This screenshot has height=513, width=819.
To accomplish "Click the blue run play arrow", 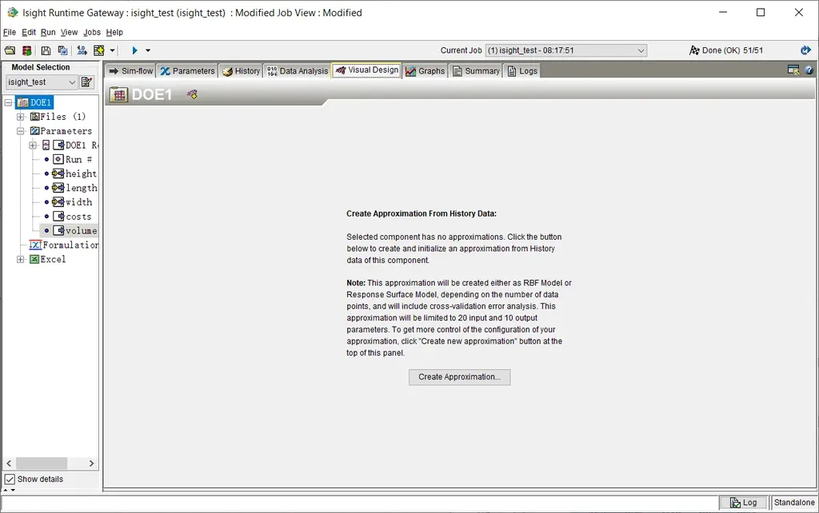I will [x=134, y=50].
